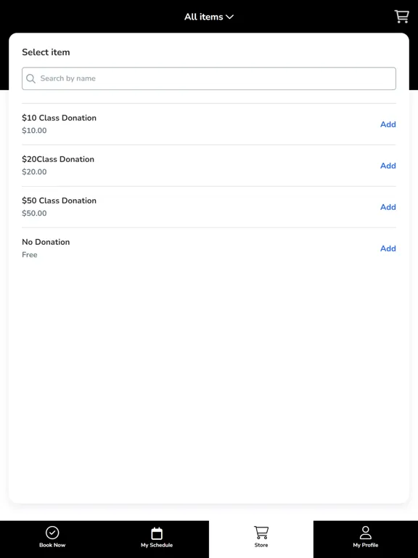Select the No Donation item title
The image size is (418, 558).
[x=46, y=242]
